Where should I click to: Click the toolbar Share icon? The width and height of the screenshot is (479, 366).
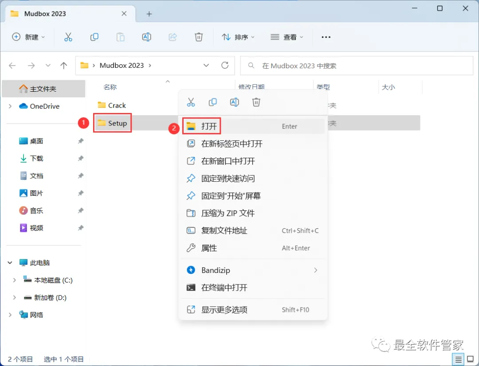click(173, 37)
